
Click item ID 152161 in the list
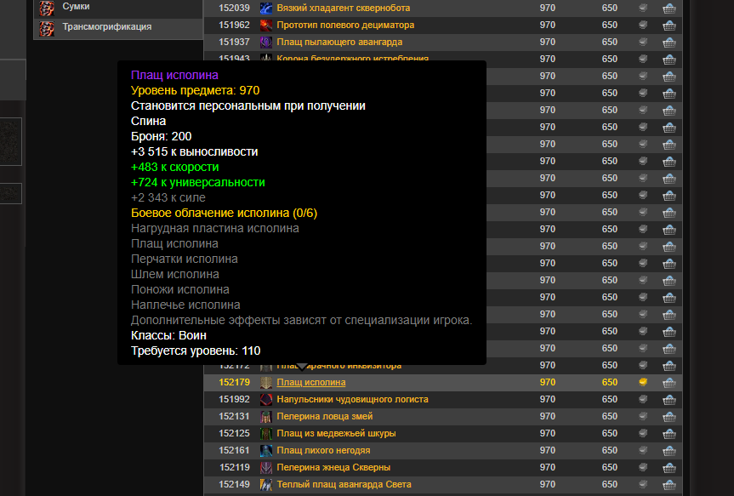[234, 451]
